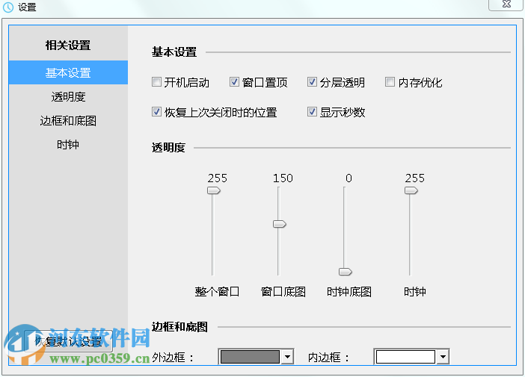
Task: Select 基本设置 in the sidebar
Action: (68, 72)
